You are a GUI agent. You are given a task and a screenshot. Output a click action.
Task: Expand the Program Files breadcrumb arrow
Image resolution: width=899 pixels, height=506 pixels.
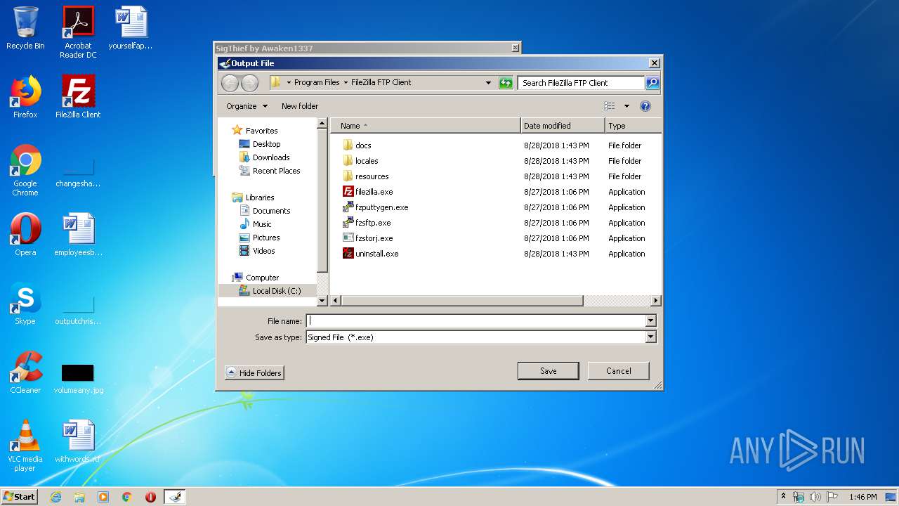pyautogui.click(x=345, y=83)
